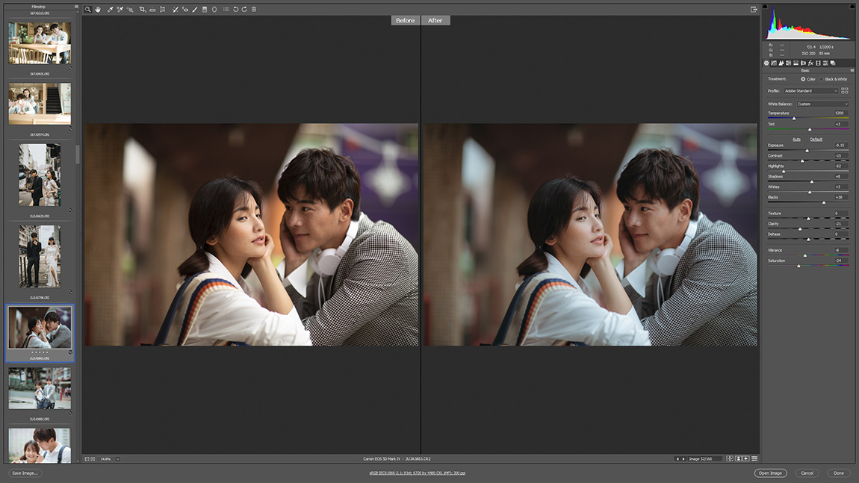This screenshot has height=483, width=859.
Task: Select the Targeted Adjustment tool
Action: (x=130, y=9)
